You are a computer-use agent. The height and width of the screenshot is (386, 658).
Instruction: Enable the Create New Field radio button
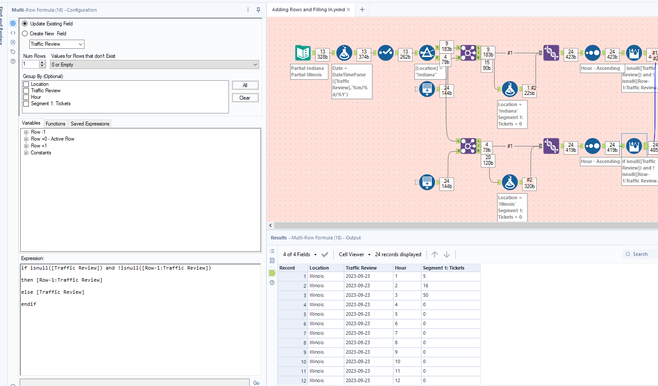[25, 33]
